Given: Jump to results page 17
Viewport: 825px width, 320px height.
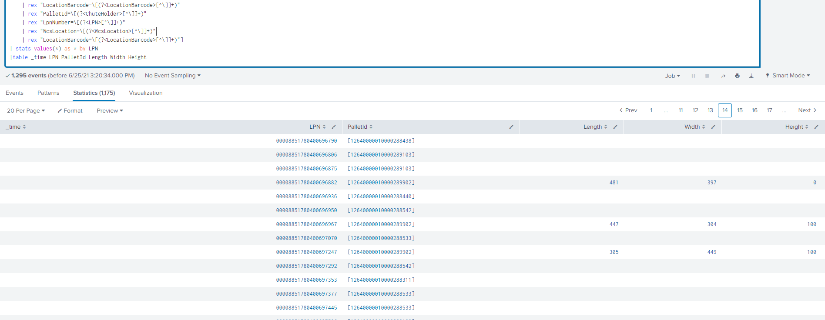Looking at the screenshot, I should [769, 110].
